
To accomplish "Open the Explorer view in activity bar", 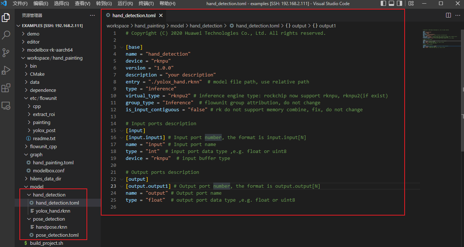I will (6, 17).
